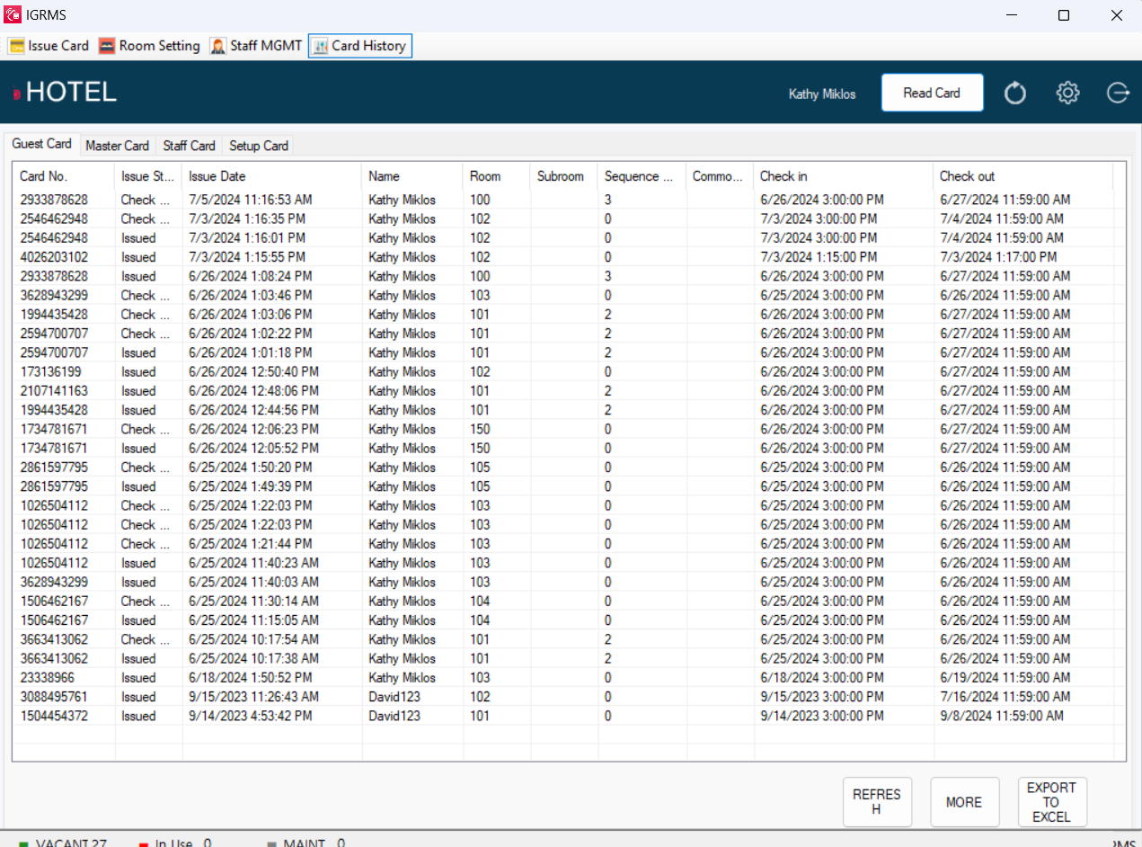Viewport: 1142px width, 847px height.
Task: Click the REFRESH button below the table
Action: coord(877,802)
